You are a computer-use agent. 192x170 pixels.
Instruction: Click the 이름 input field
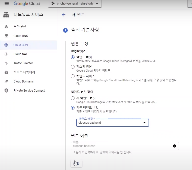[125, 146]
